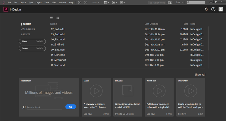
Task: Open the zoom level 100% dropdown
Action: coord(95,2)
